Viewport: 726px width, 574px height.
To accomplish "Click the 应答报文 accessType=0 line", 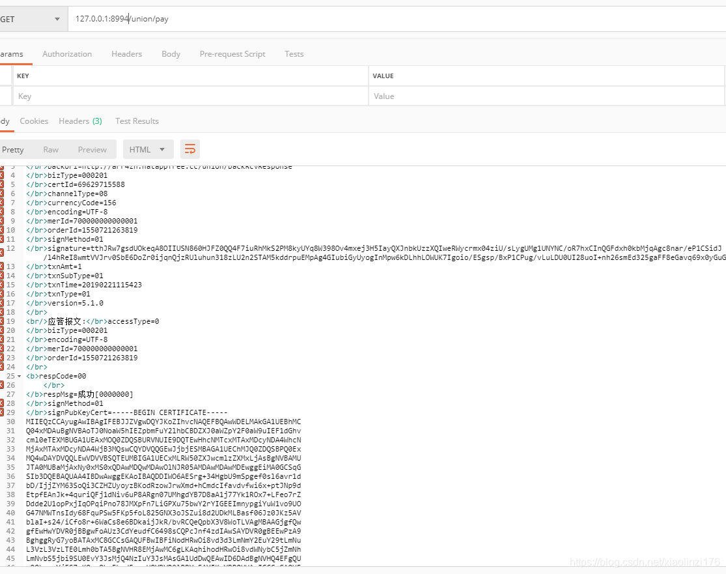I will (x=92, y=321).
